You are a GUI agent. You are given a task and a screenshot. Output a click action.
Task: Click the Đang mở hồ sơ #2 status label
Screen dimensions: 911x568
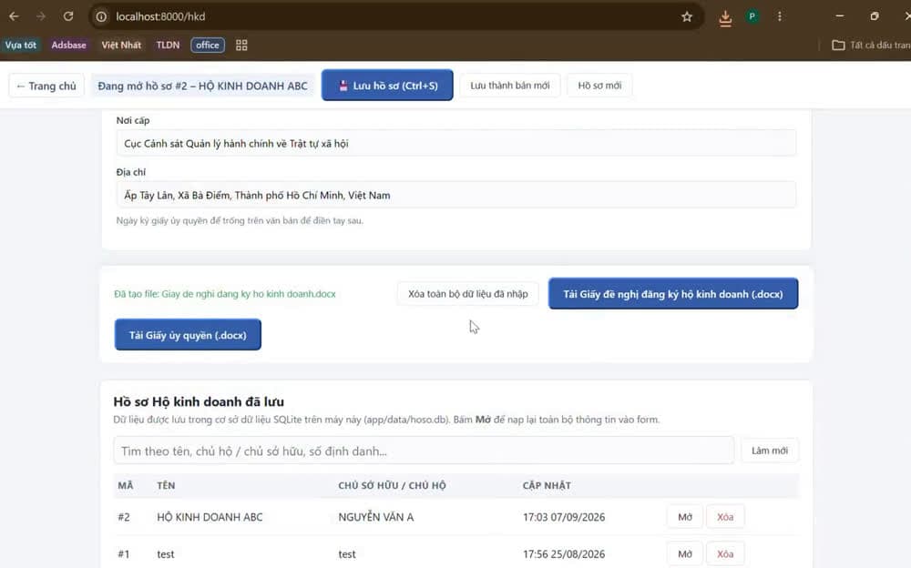(202, 86)
